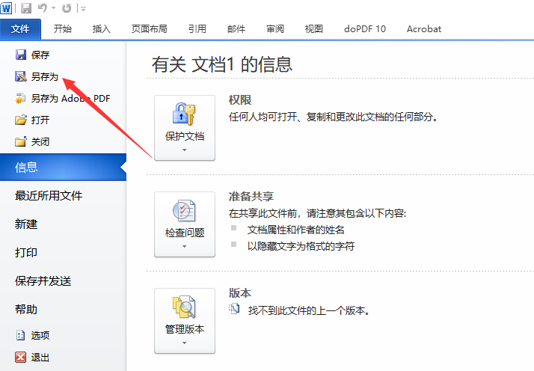Open the 打印 (Print) section
Image resolution: width=534 pixels, height=371 pixels.
26,253
